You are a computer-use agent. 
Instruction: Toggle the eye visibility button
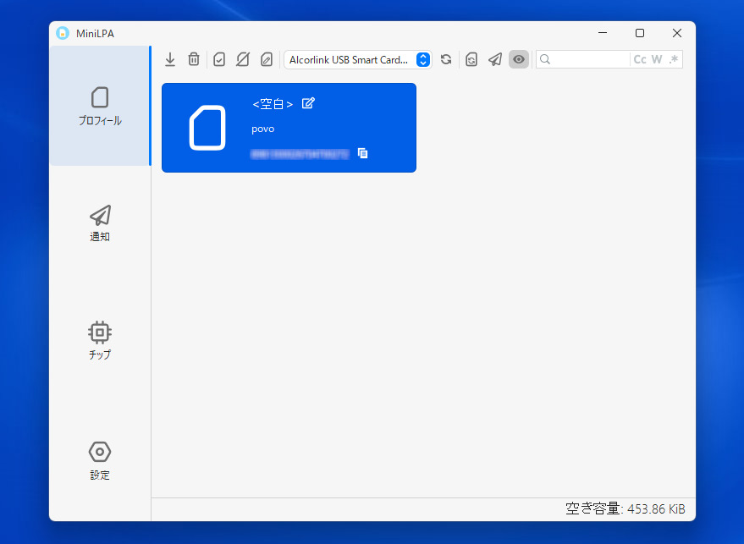tap(519, 59)
